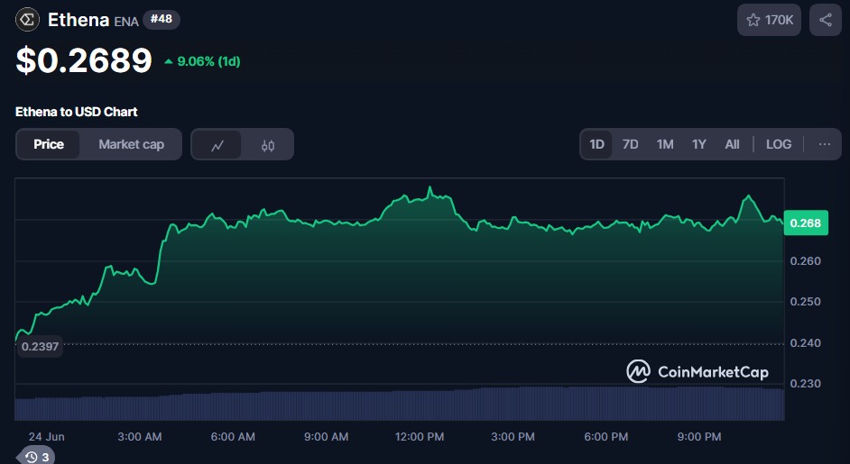
Task: Click the 9:00 AM axis label
Action: [327, 437]
